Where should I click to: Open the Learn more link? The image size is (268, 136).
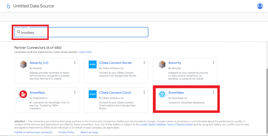(85, 52)
